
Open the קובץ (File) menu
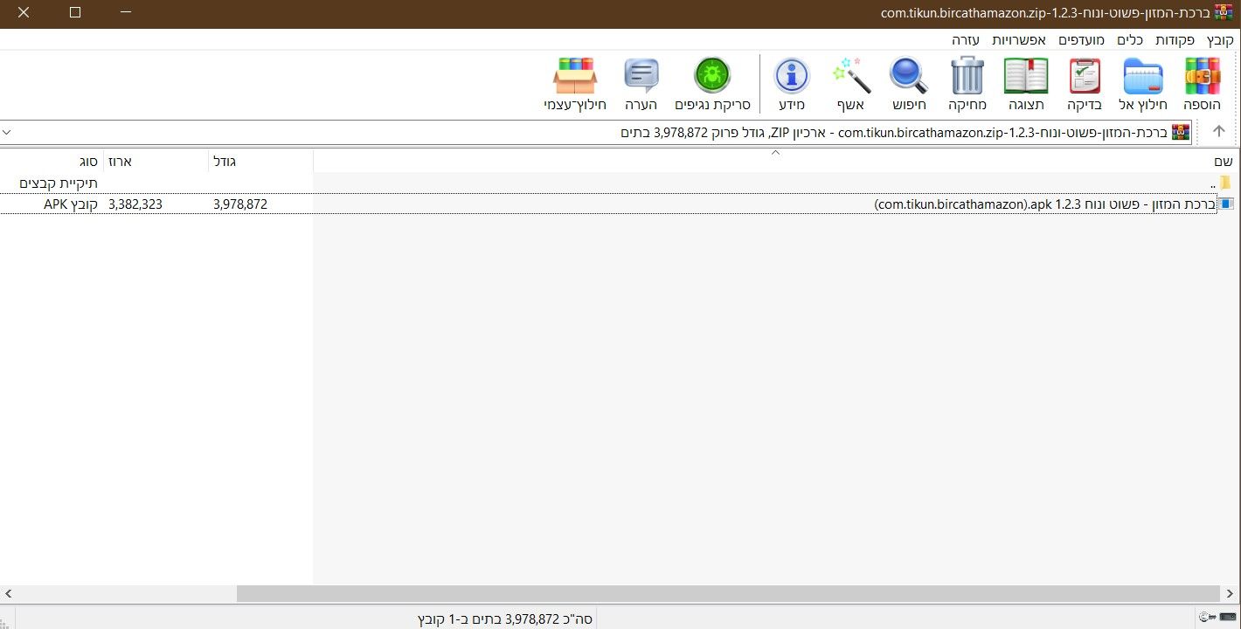coord(1219,40)
